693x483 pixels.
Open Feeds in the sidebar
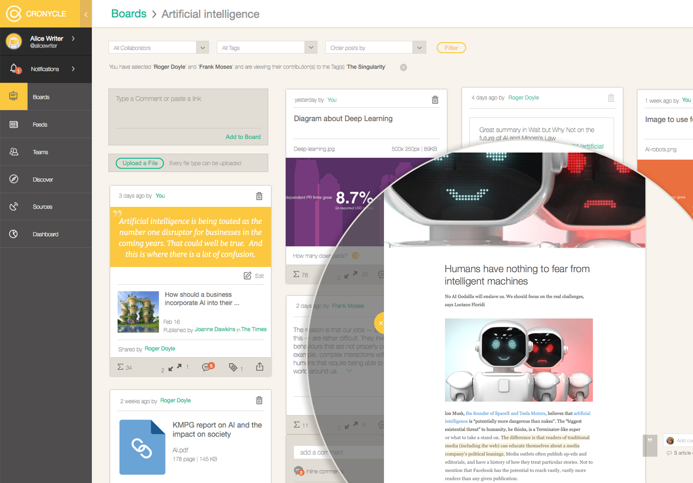(46, 124)
